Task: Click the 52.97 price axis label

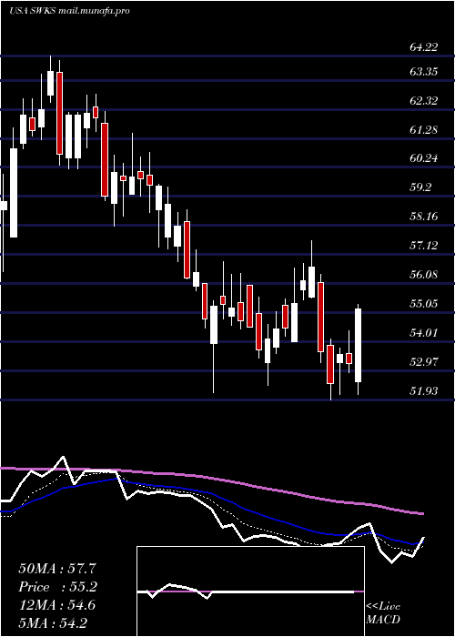Action: pos(424,362)
